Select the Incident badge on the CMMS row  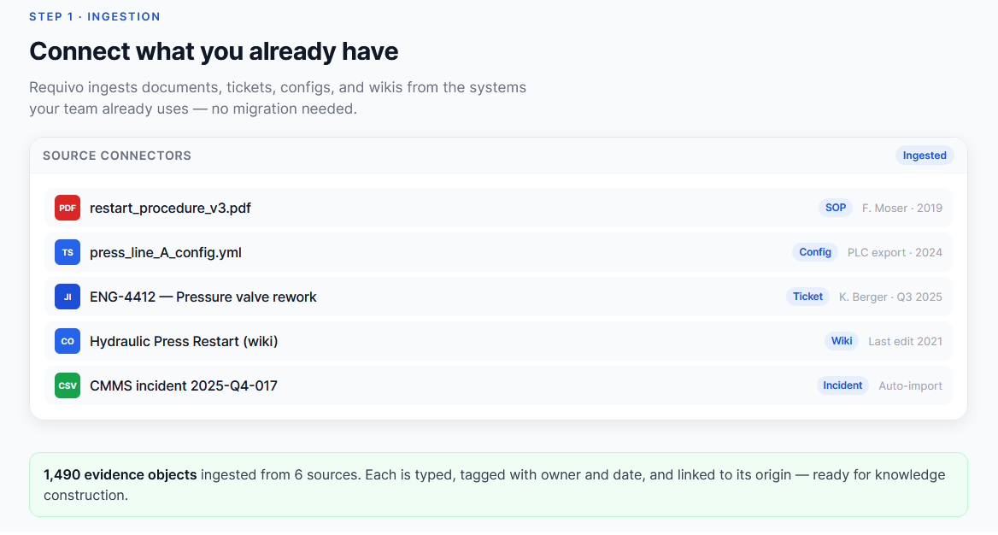point(842,385)
